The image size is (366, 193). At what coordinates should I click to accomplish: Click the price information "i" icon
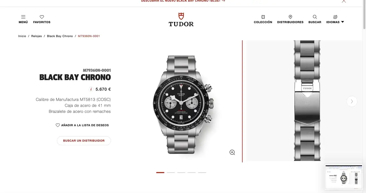click(x=91, y=89)
